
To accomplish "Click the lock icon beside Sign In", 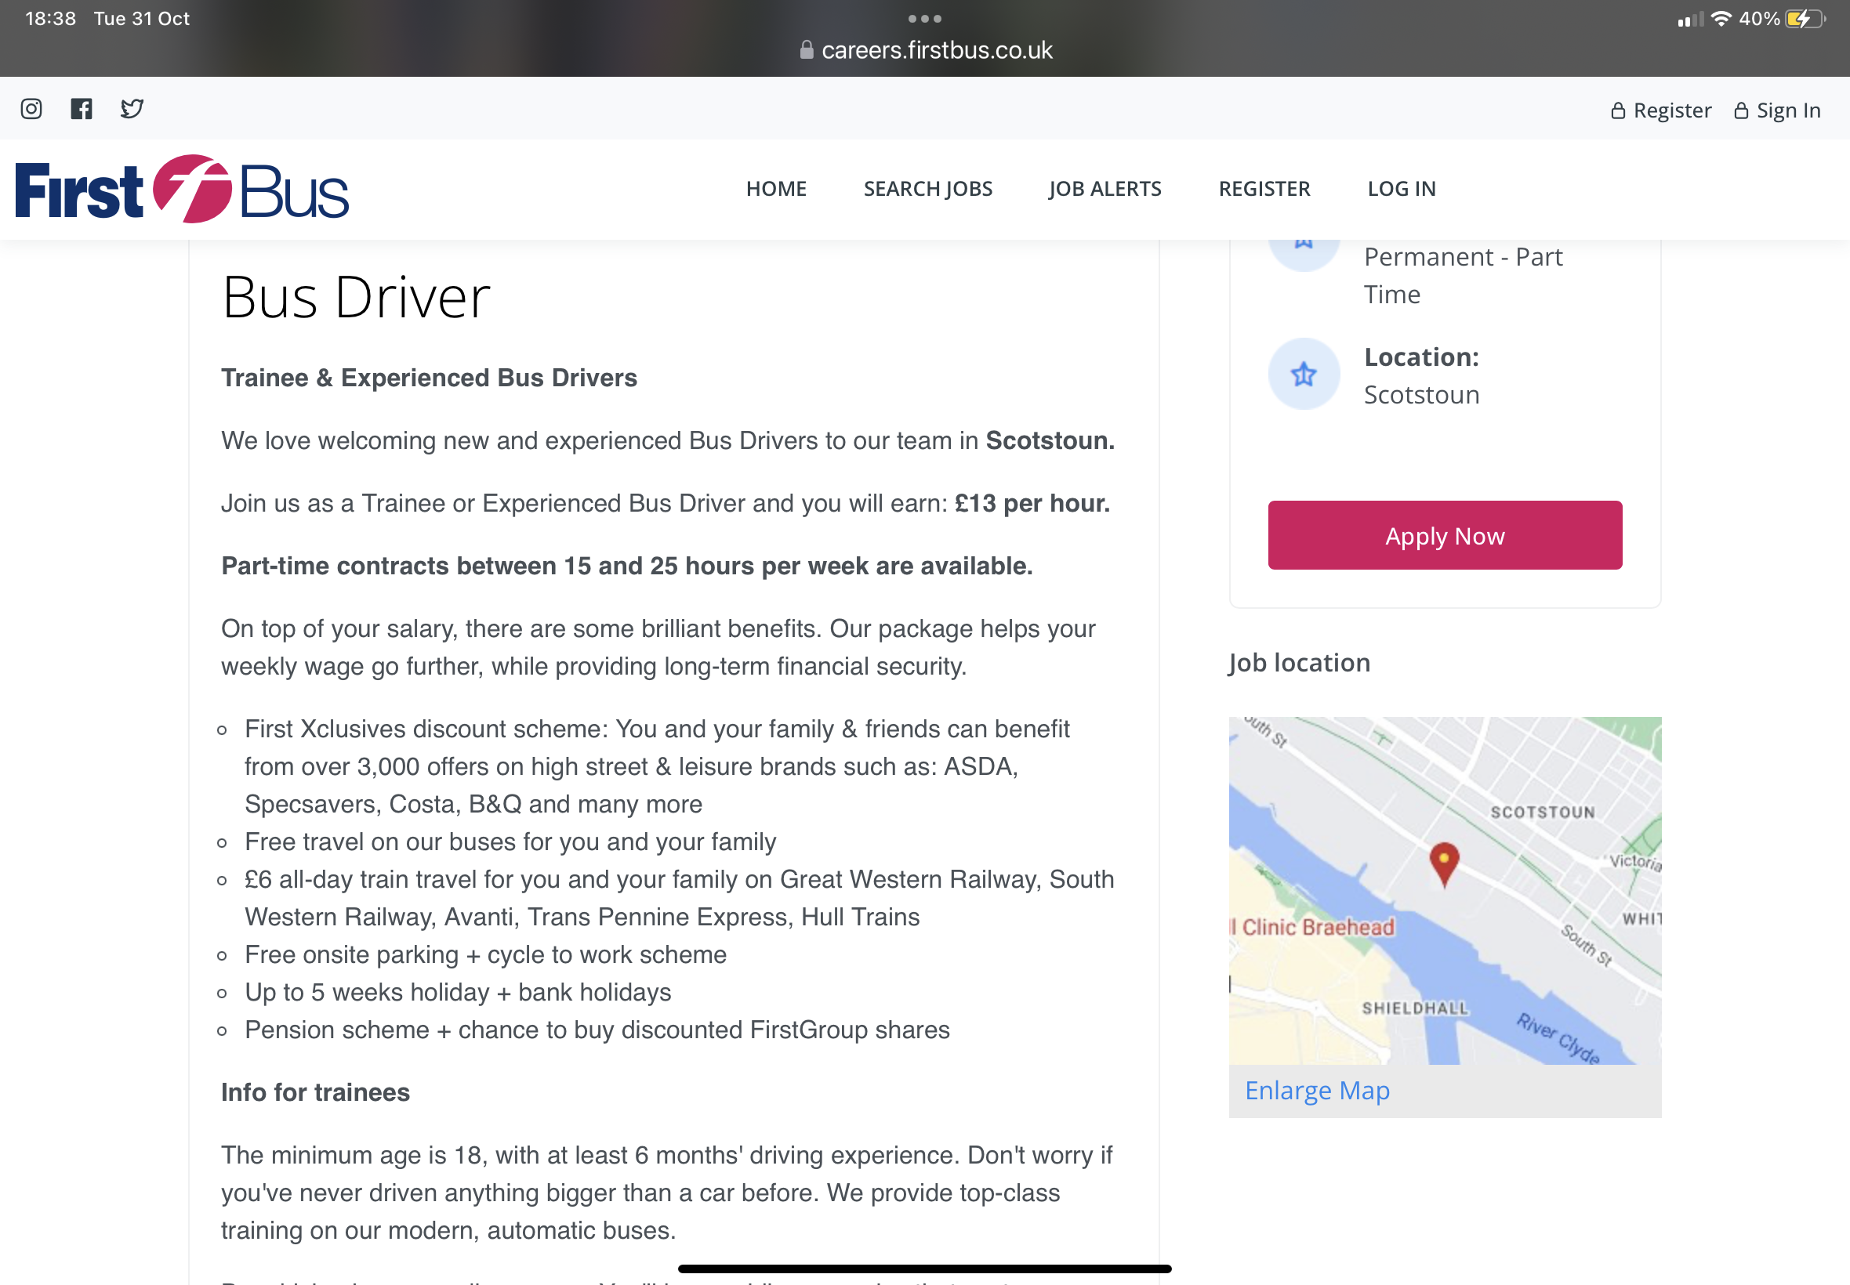I will tap(1740, 111).
